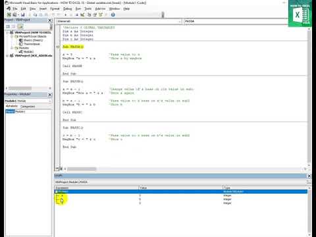
Task: Close the Project Explorer panel
Action: tap(50, 20)
